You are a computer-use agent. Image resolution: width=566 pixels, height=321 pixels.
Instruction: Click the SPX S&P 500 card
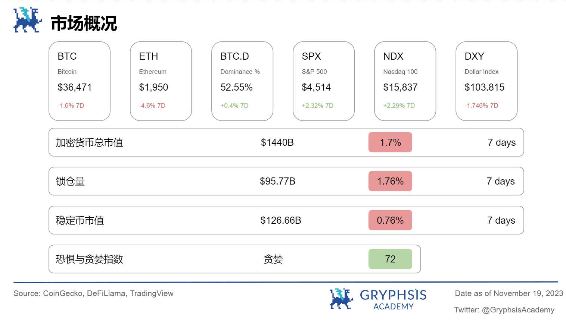[x=324, y=81]
